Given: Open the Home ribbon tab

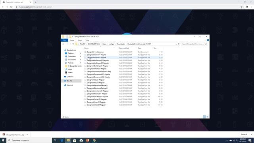Looking at the screenshot, I should (x=72, y=40).
